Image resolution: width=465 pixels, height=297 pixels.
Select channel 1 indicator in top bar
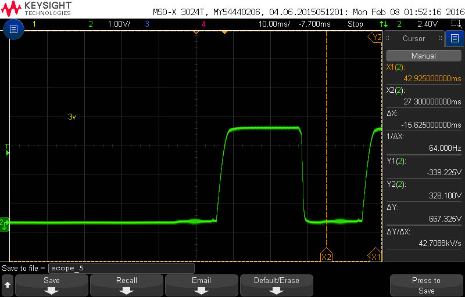click(x=34, y=24)
